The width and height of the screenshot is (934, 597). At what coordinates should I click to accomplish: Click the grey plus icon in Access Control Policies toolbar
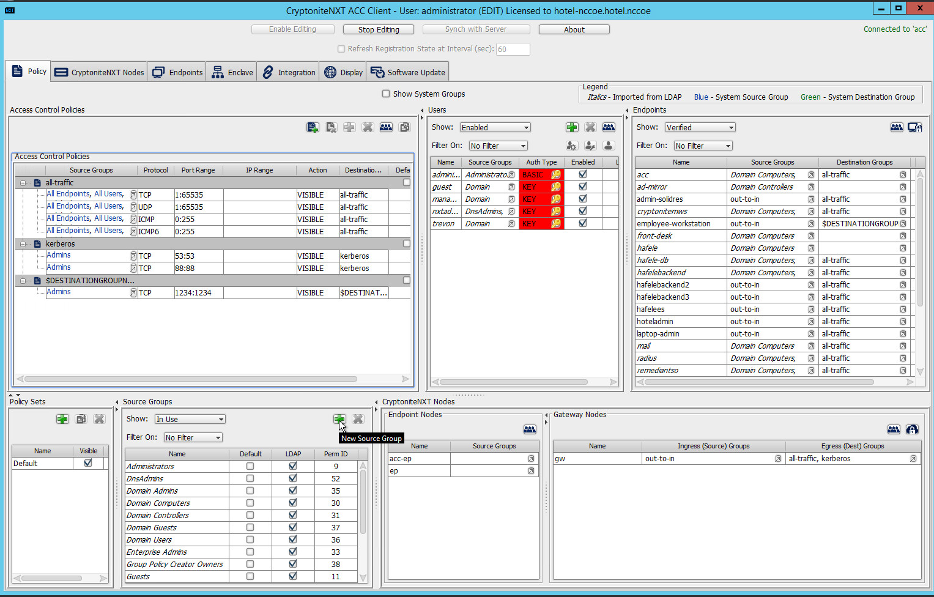(x=349, y=127)
